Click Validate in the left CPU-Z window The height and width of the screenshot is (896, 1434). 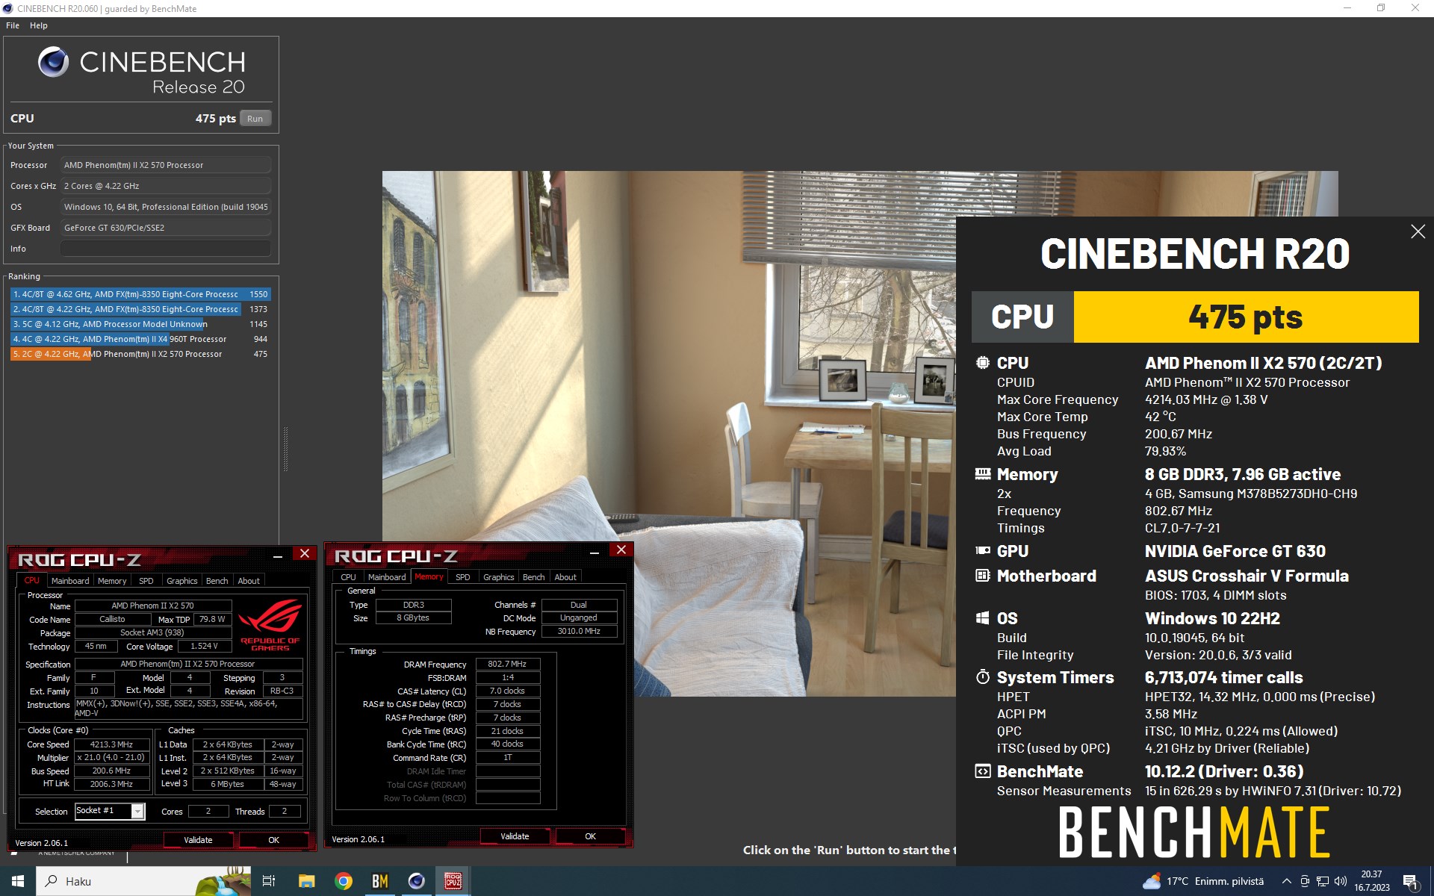click(x=198, y=840)
